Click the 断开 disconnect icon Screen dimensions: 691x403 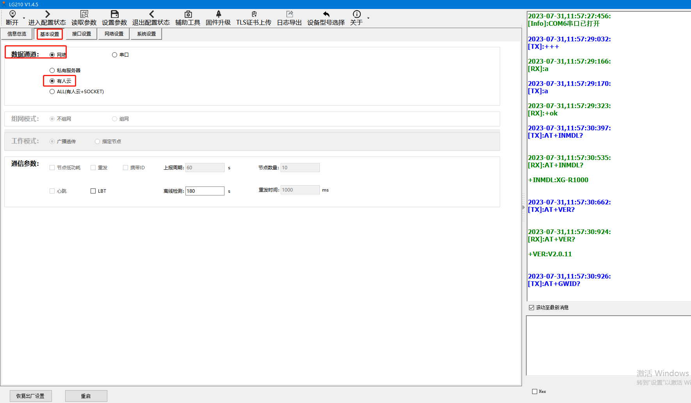pos(12,14)
